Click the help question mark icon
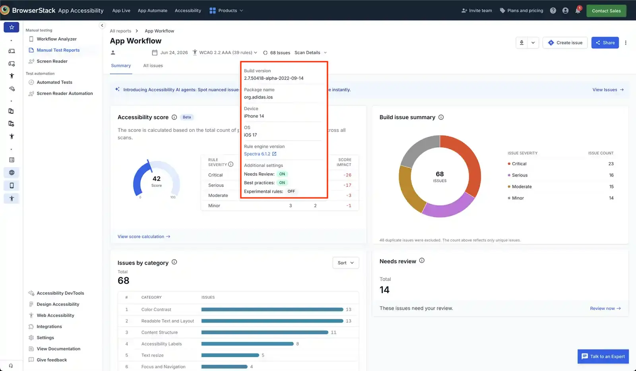 (553, 11)
